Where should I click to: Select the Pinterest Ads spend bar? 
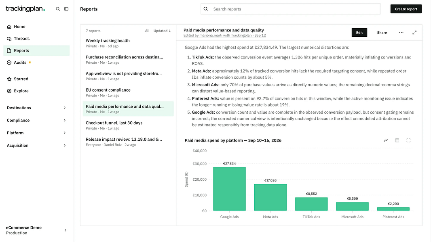pos(393,209)
